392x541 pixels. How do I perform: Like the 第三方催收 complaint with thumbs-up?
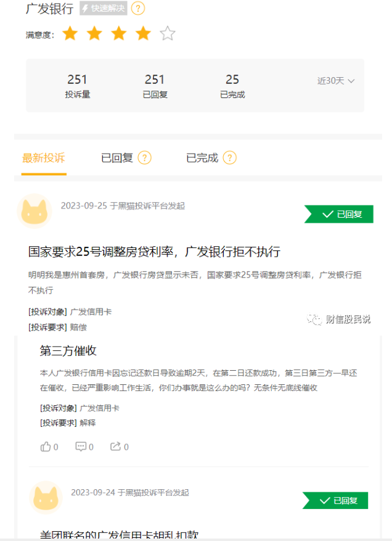49,447
